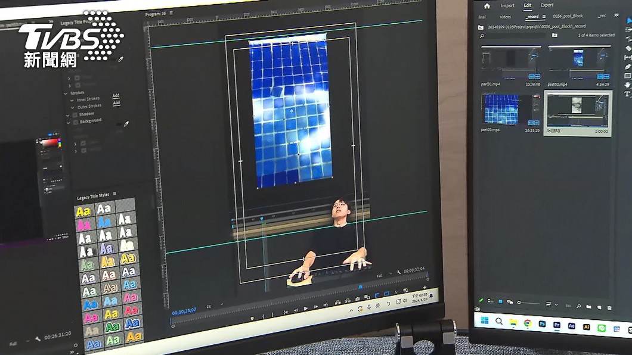Open Photoshop from taskbar
Screen dimensions: 632x355
pyautogui.click(x=542, y=324)
